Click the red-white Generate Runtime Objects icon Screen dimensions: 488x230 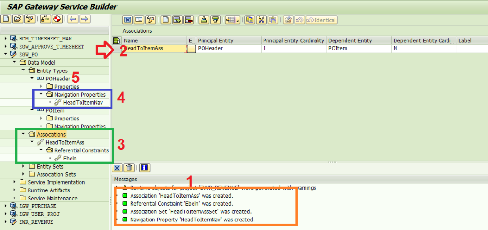click(56, 19)
